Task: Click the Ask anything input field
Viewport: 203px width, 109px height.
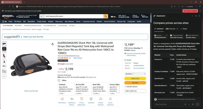Action: pyautogui.click(x=169, y=104)
